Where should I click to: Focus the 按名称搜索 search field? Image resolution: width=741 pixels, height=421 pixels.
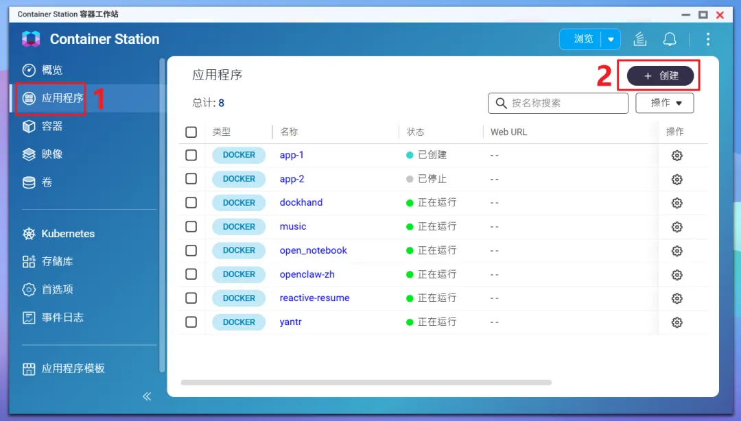[558, 103]
